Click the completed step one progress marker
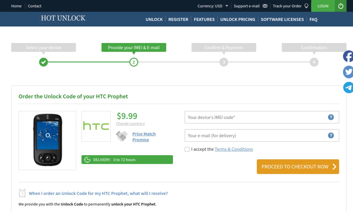 tap(43, 62)
